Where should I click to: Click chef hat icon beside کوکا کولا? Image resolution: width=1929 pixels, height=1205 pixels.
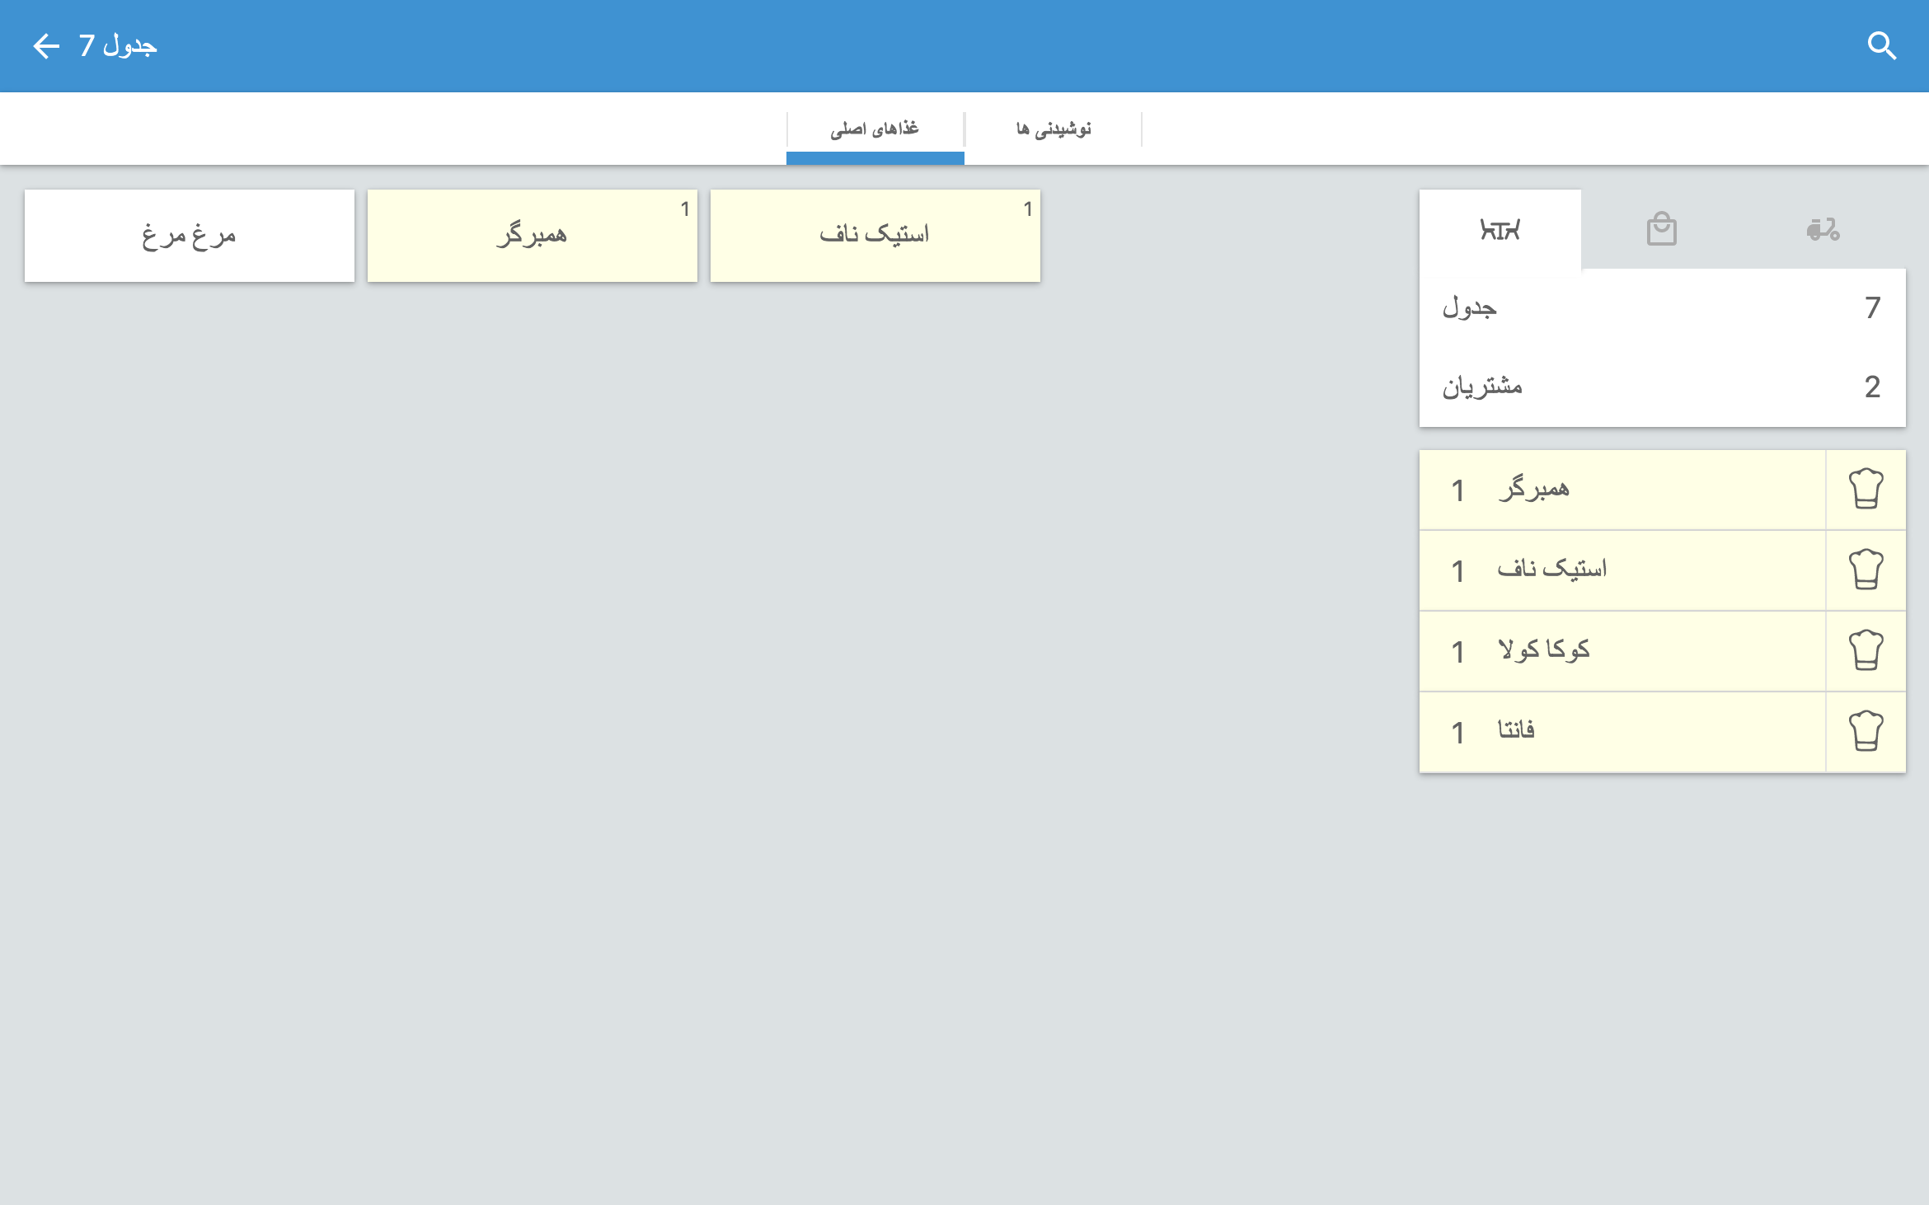pyautogui.click(x=1866, y=651)
